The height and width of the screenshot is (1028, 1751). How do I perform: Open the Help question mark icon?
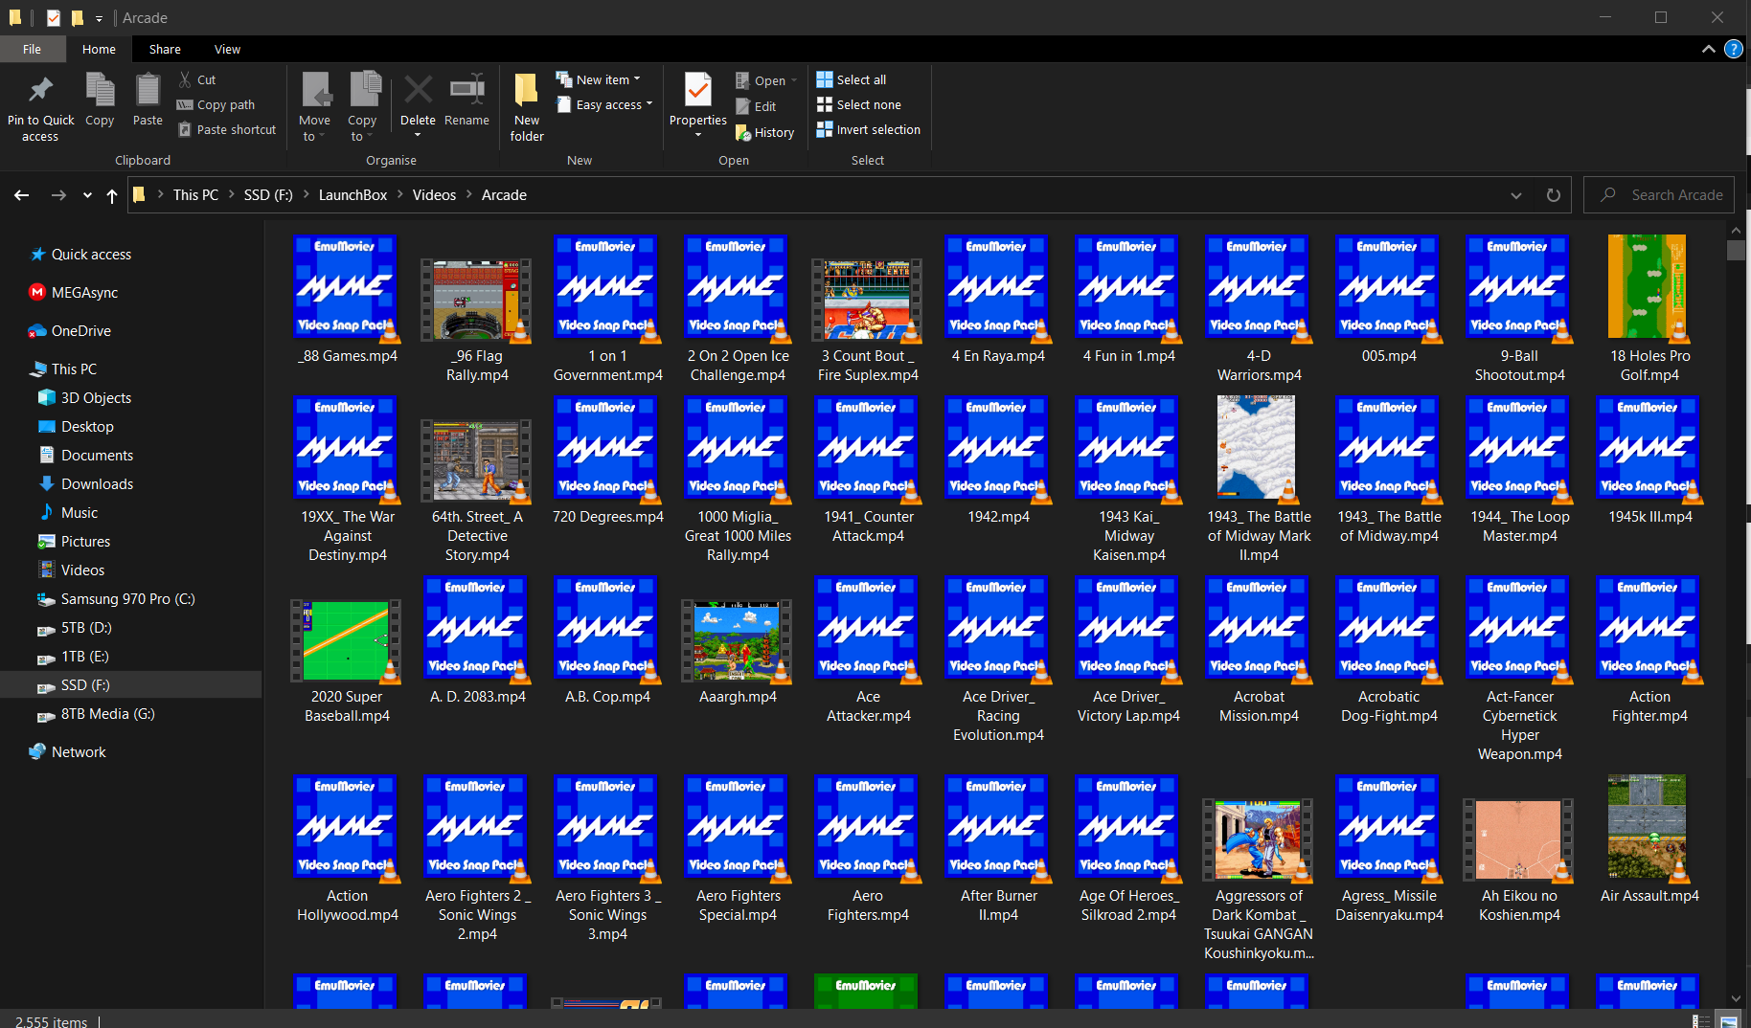[x=1734, y=49]
